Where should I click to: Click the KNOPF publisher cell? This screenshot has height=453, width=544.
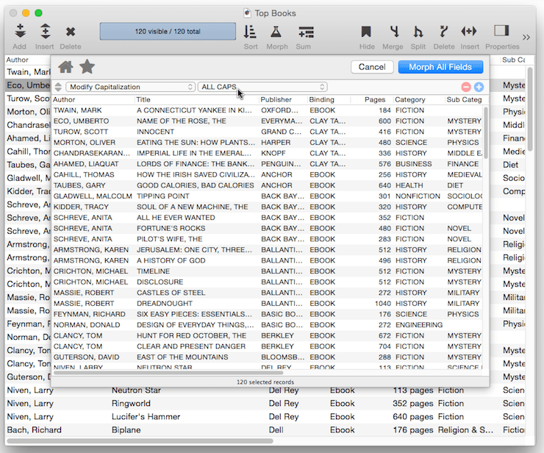click(x=273, y=154)
